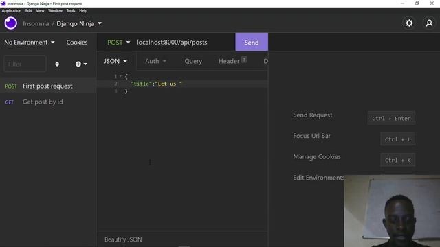This screenshot has height=247, width=440.
Task: Open settings with the gear icon
Action: pyautogui.click(x=409, y=23)
